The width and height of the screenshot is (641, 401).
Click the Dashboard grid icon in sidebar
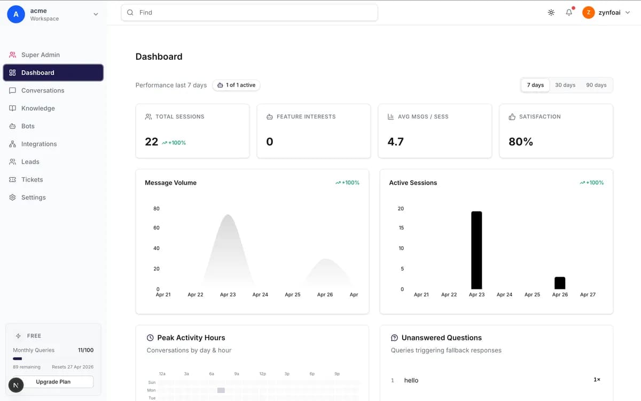coord(13,73)
